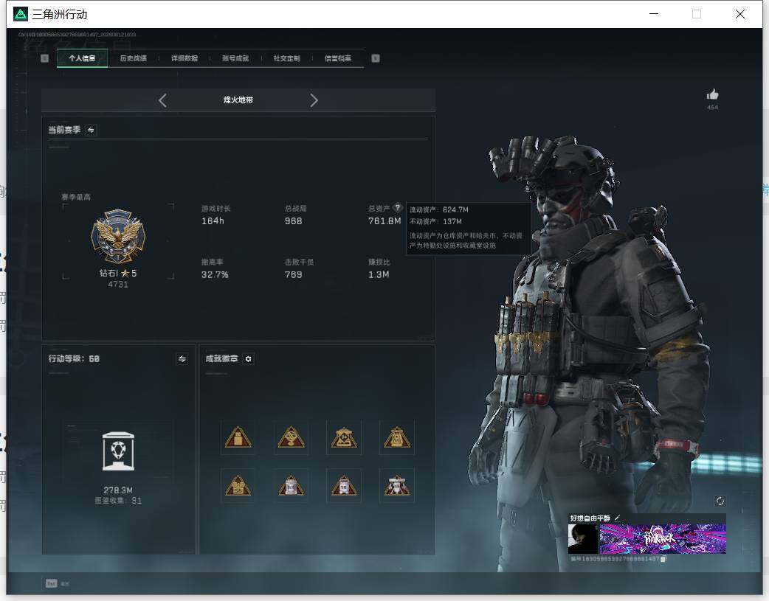The image size is (769, 601).
Task: Open the gear settings next to 成就徽章
Action: point(248,359)
